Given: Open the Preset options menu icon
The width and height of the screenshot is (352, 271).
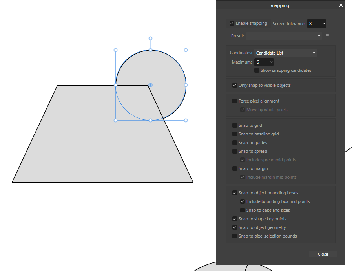Looking at the screenshot, I should pos(327,35).
